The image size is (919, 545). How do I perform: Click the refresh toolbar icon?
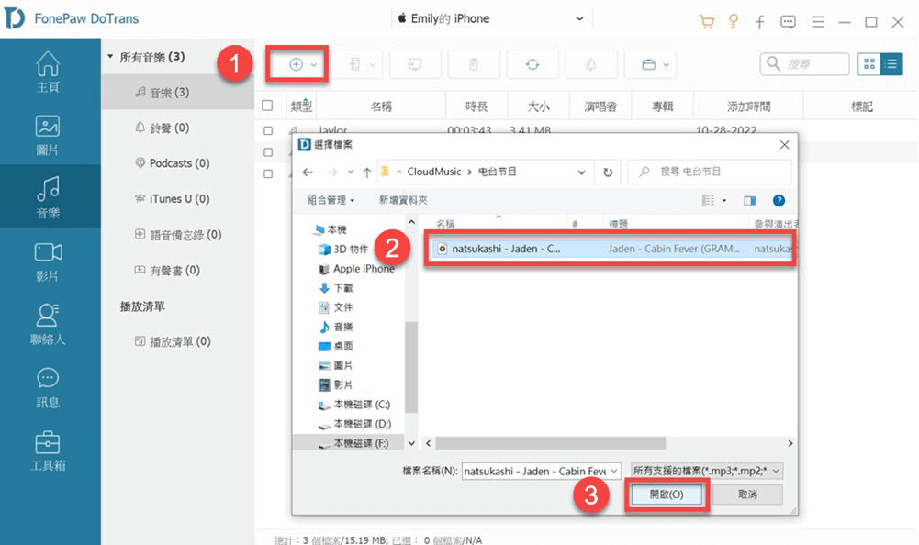pyautogui.click(x=532, y=64)
